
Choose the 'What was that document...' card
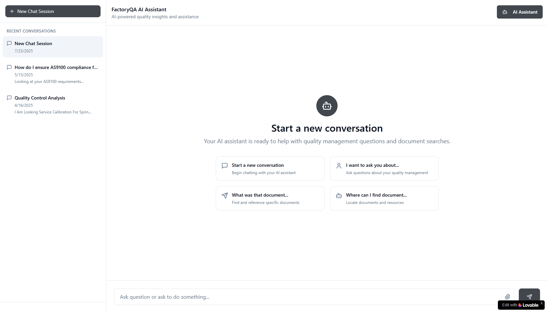(x=270, y=198)
